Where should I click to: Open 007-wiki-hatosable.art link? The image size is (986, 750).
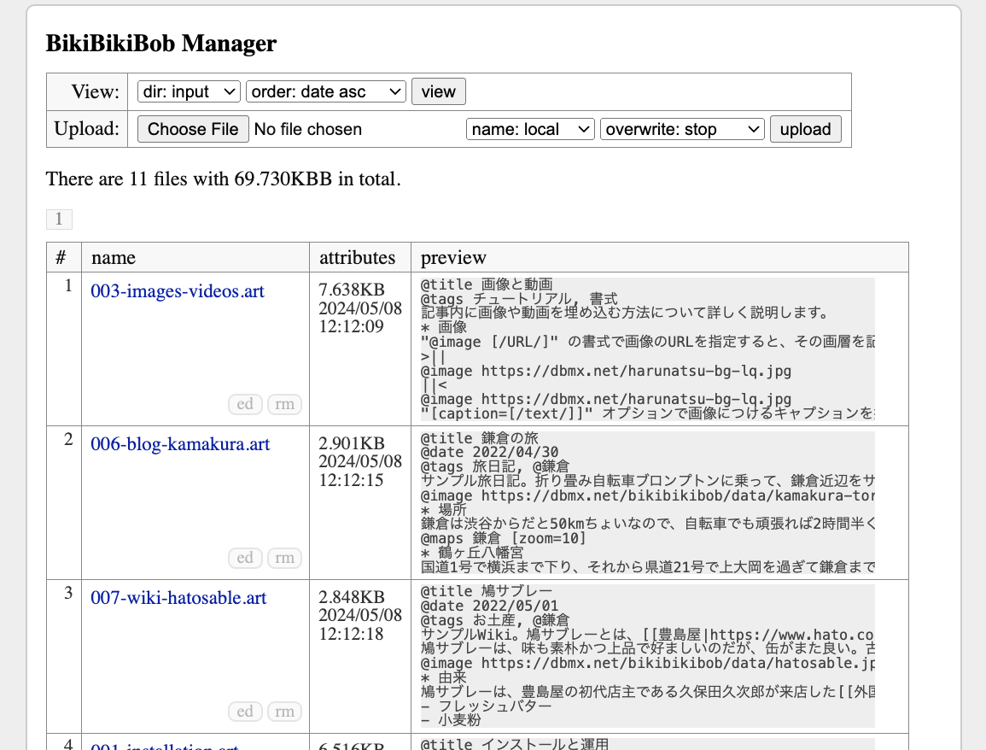[178, 598]
